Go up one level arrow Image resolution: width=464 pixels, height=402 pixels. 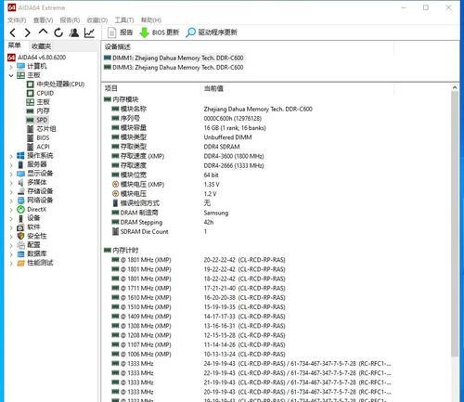43,32
